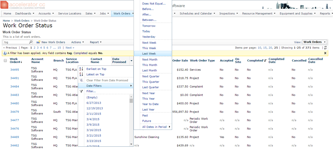
Task: Open the Jobs menu dropdown
Action: click(104, 13)
